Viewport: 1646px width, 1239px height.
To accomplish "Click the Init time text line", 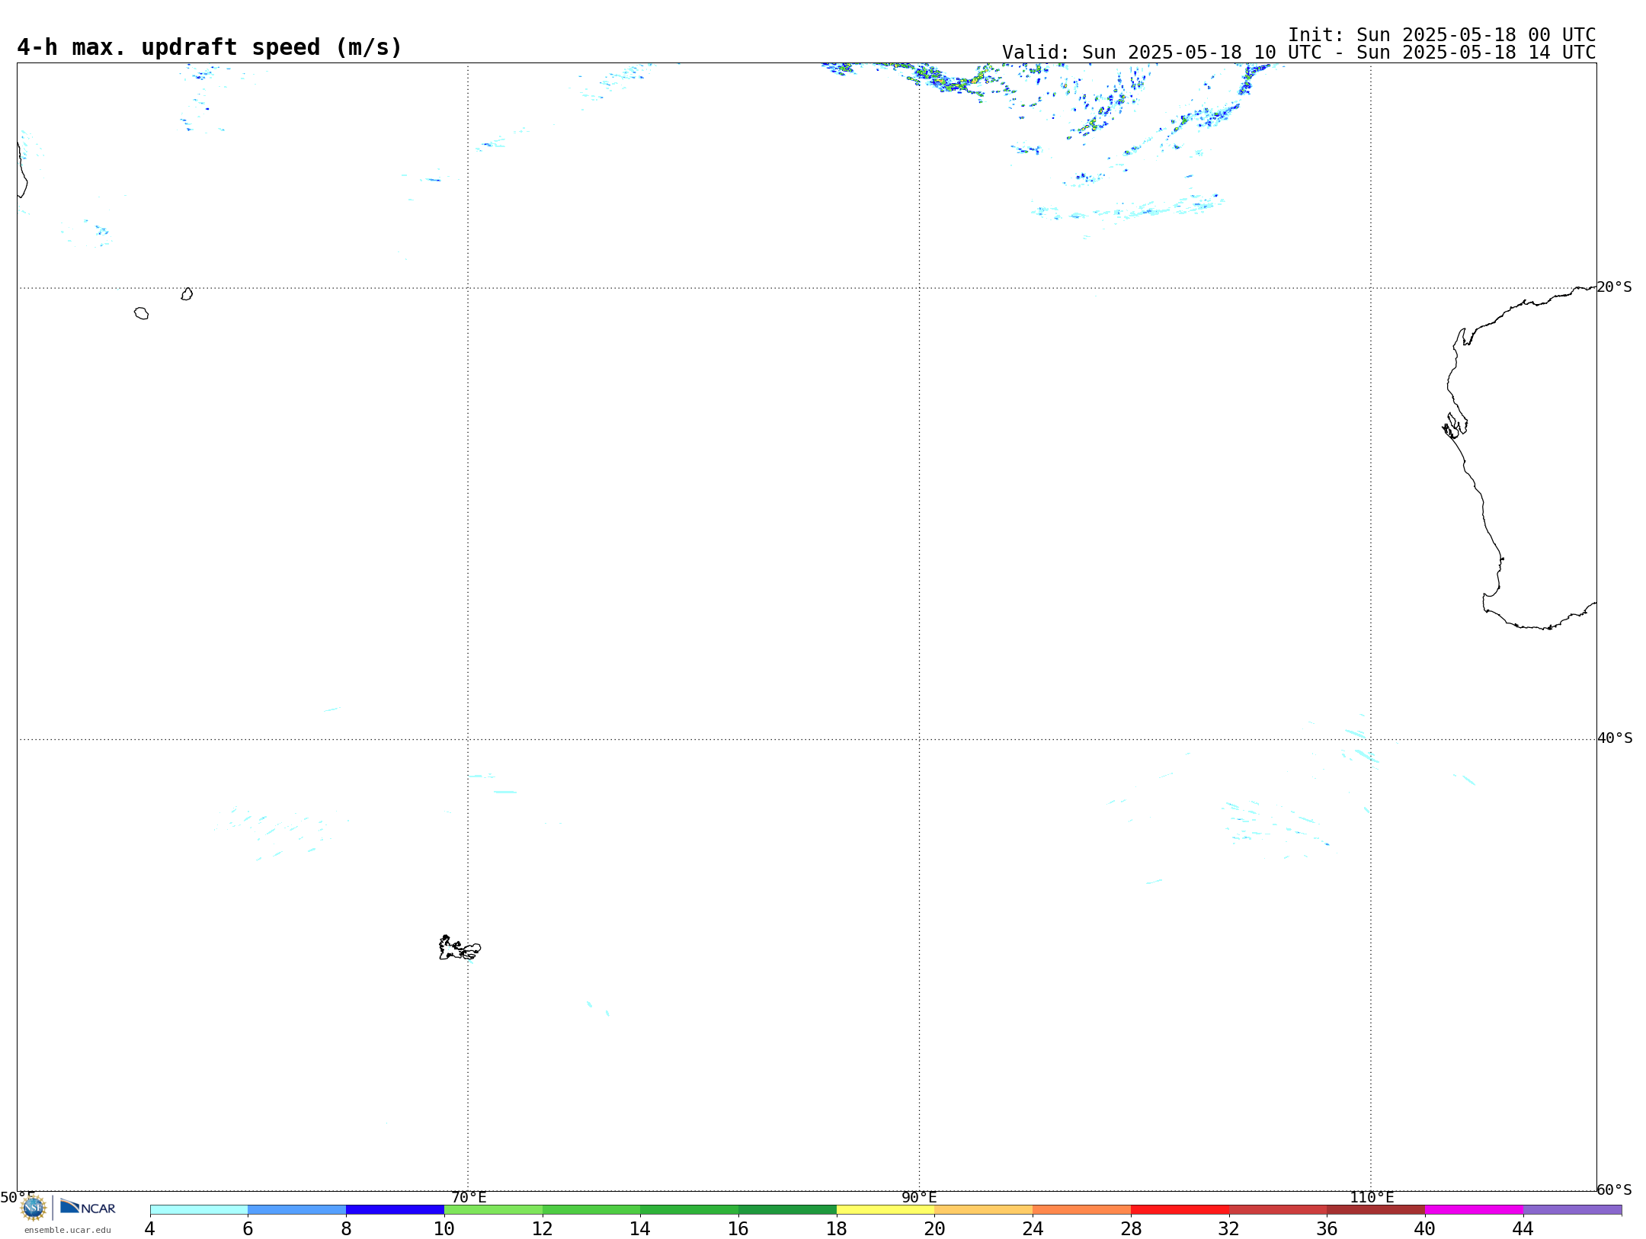I will tap(1442, 35).
